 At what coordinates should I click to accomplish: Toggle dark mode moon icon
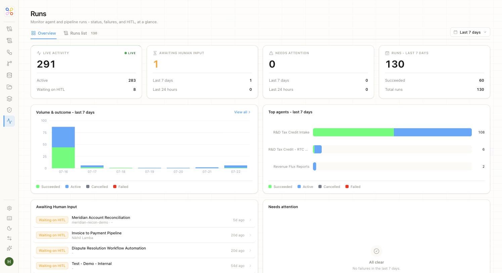click(x=9, y=228)
